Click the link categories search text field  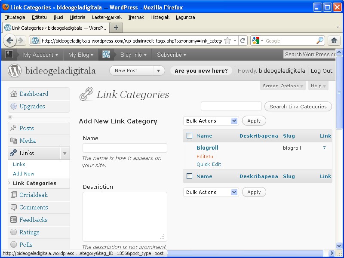231,106
